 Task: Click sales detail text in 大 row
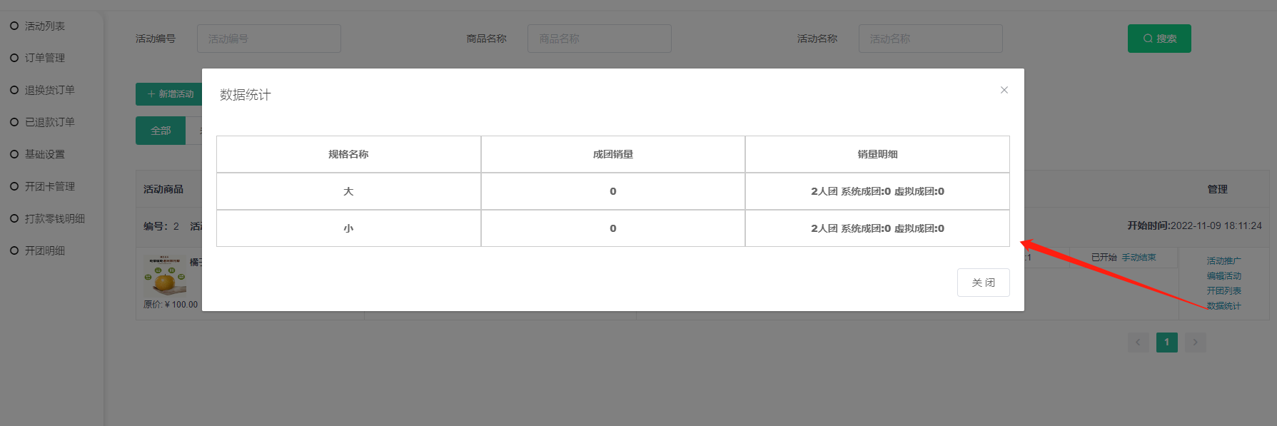877,191
